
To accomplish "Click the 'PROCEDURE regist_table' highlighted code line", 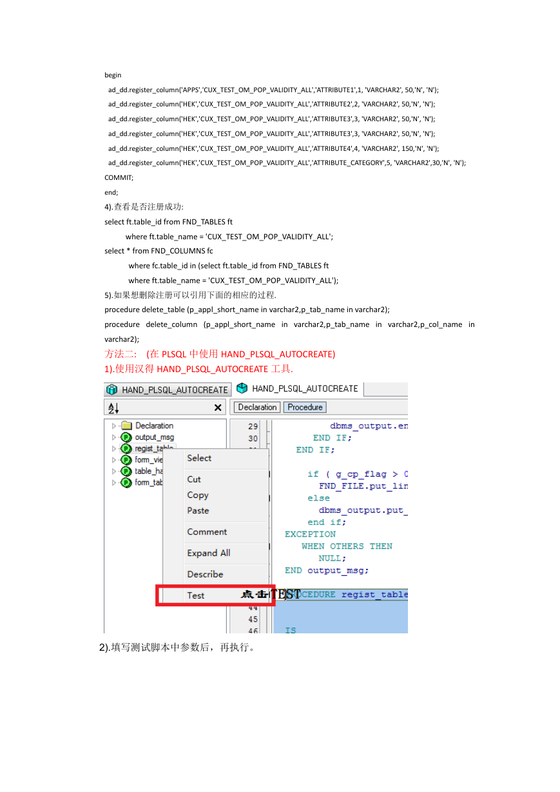I will pyautogui.click(x=346, y=595).
